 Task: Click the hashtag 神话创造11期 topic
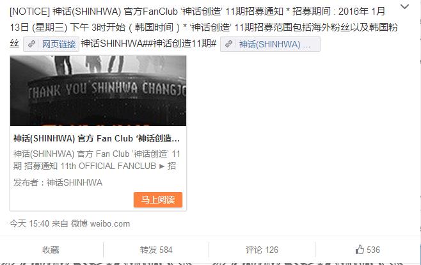click(182, 44)
